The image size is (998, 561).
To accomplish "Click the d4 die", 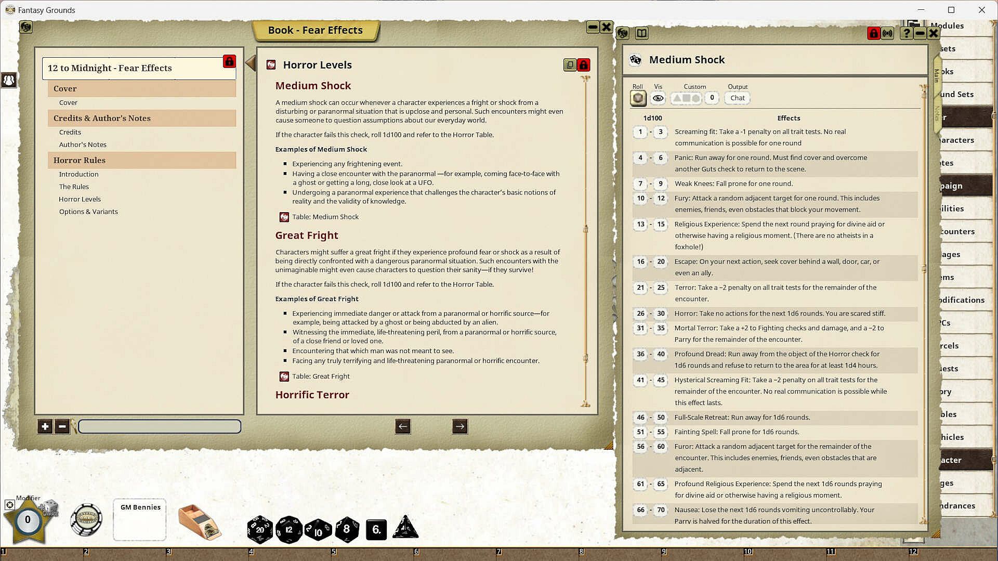I will pyautogui.click(x=405, y=527).
